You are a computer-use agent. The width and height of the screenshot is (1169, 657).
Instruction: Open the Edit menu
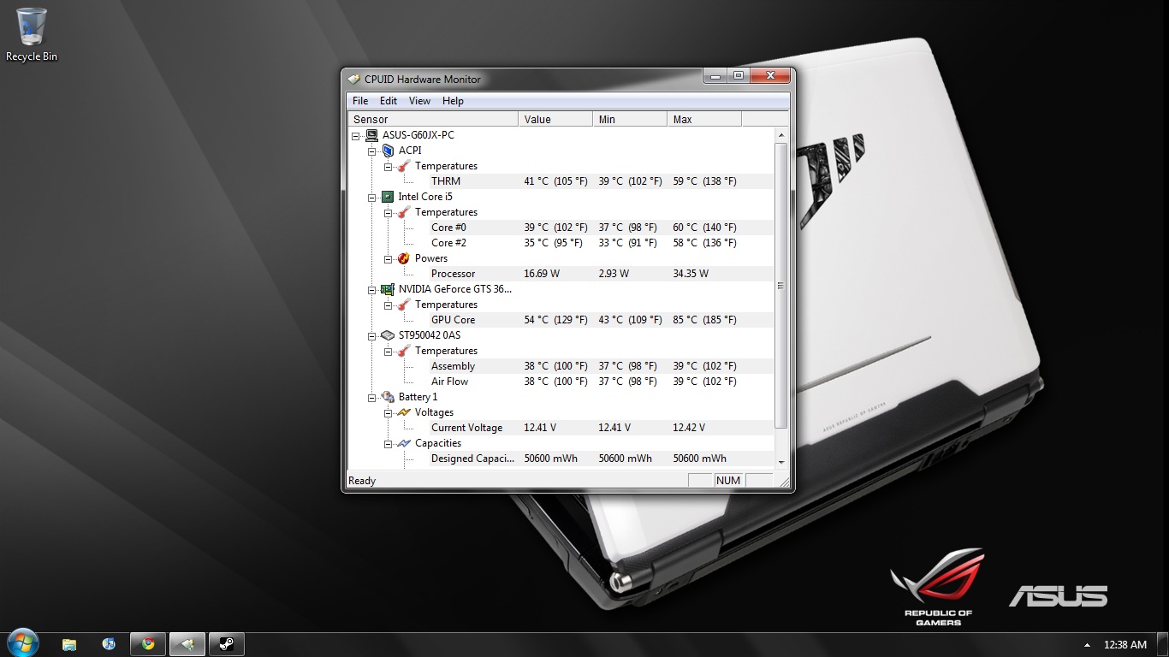pyautogui.click(x=389, y=101)
